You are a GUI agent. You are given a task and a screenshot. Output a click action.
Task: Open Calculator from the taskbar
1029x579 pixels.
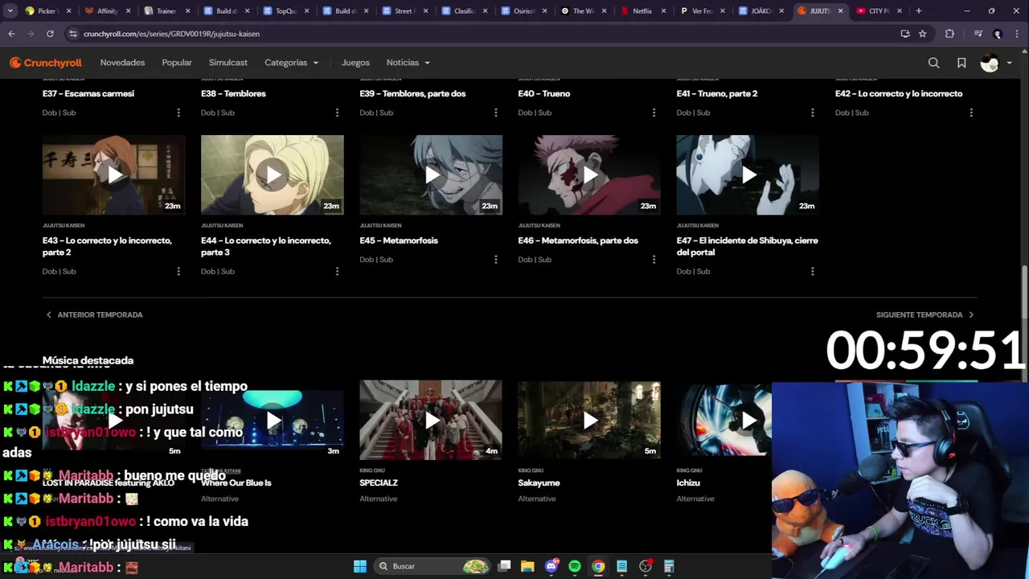(669, 566)
